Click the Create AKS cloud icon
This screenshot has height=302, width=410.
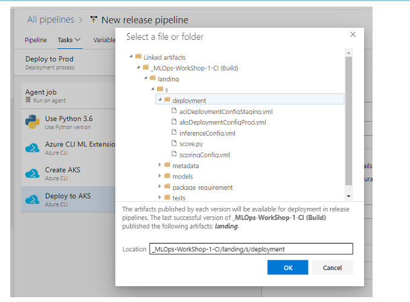[32, 174]
